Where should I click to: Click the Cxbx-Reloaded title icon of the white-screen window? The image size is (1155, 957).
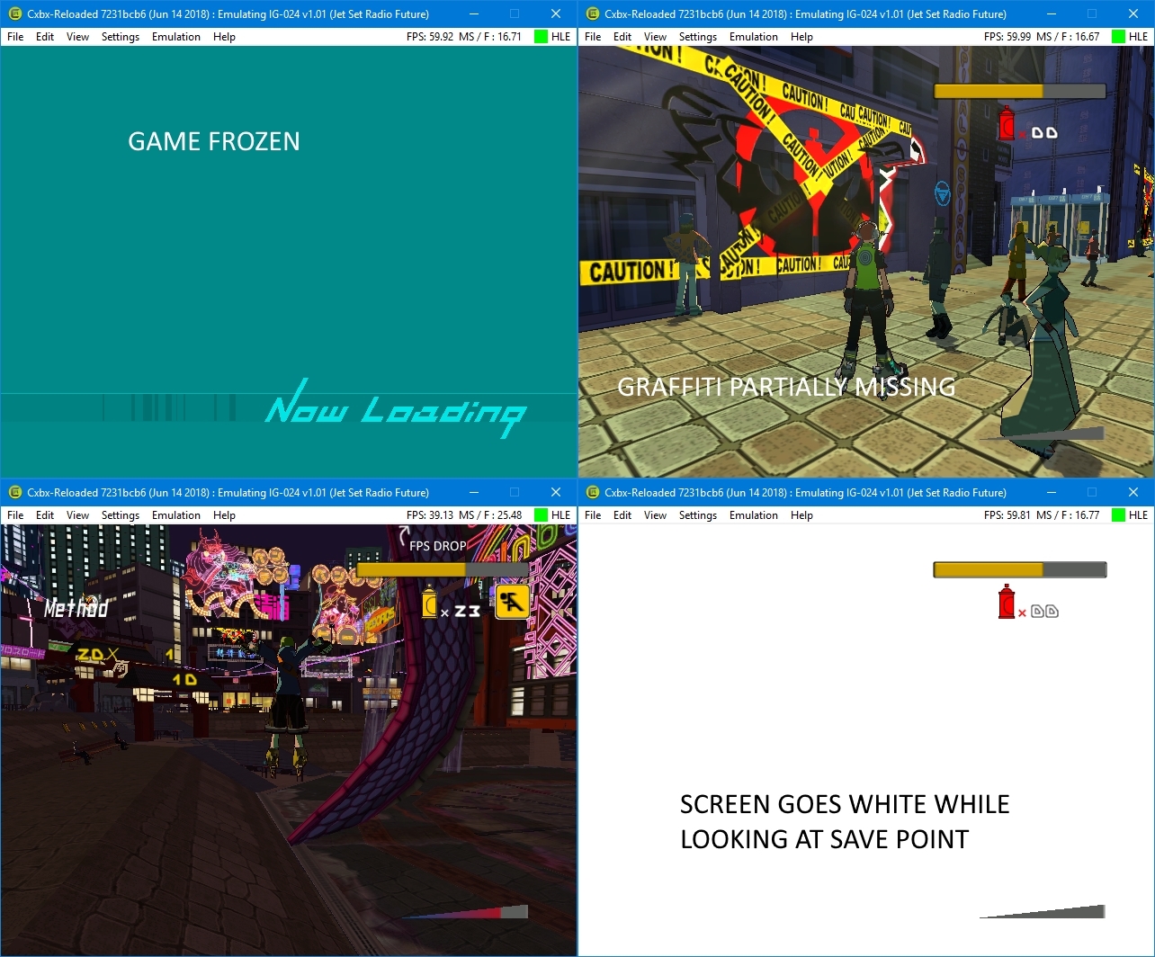coord(592,492)
